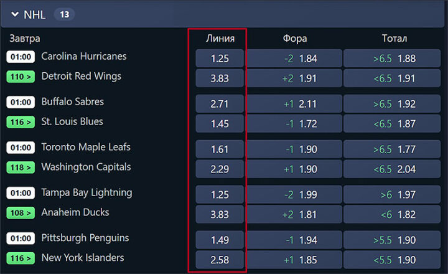Click Carolina Hurricanes moneyline odds 1.25
Viewport: 448px width, 274px height.
pos(220,58)
